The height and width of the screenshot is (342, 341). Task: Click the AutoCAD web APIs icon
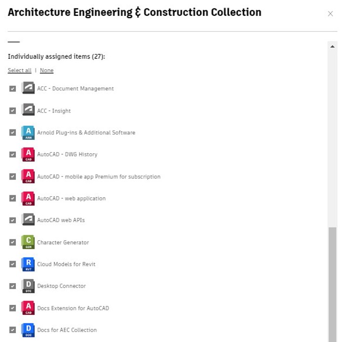click(28, 219)
